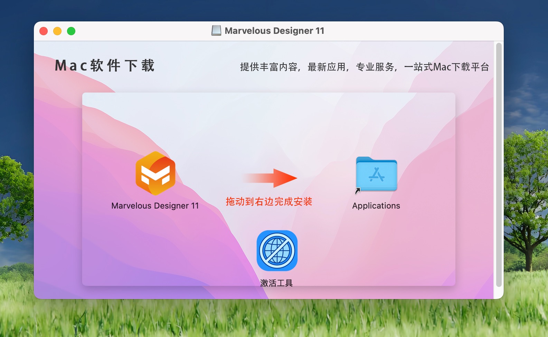The width and height of the screenshot is (548, 337).
Task: Click the window title Marvelous Designer 11
Action: [x=274, y=31]
